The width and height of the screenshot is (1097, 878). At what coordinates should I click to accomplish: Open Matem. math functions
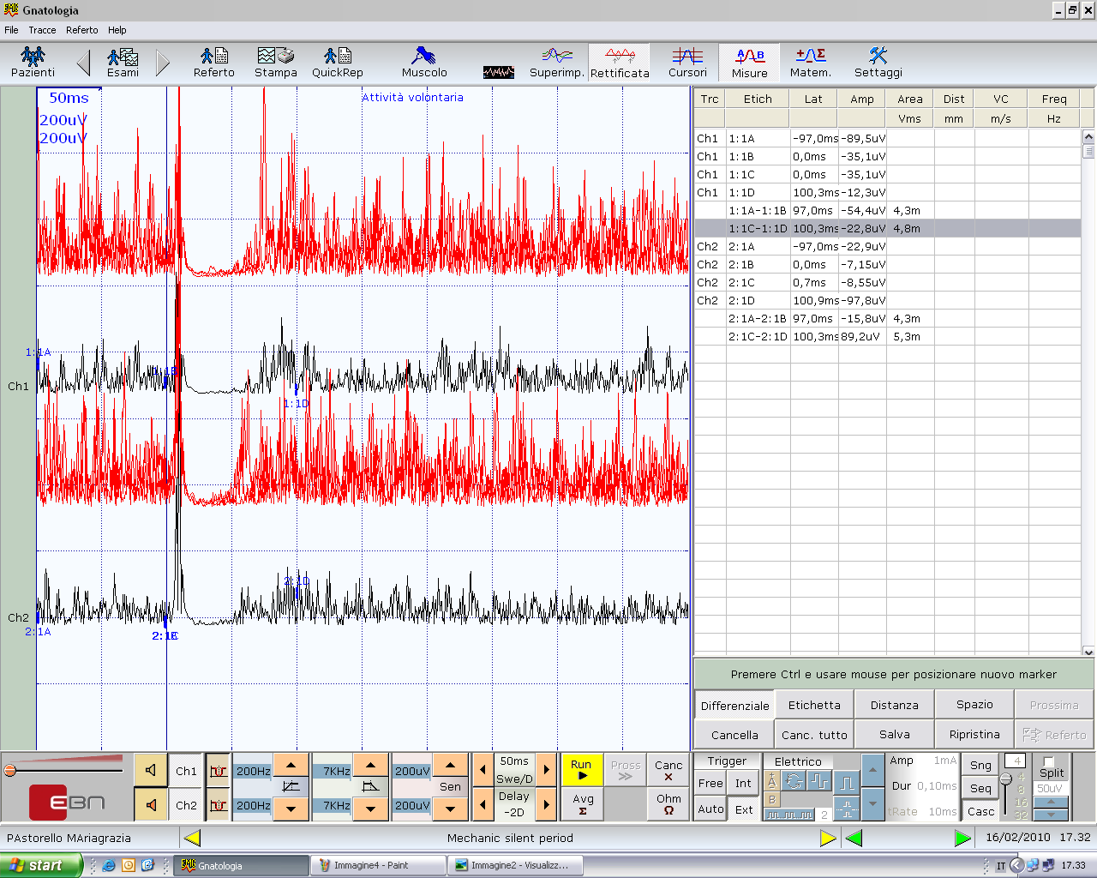810,63
